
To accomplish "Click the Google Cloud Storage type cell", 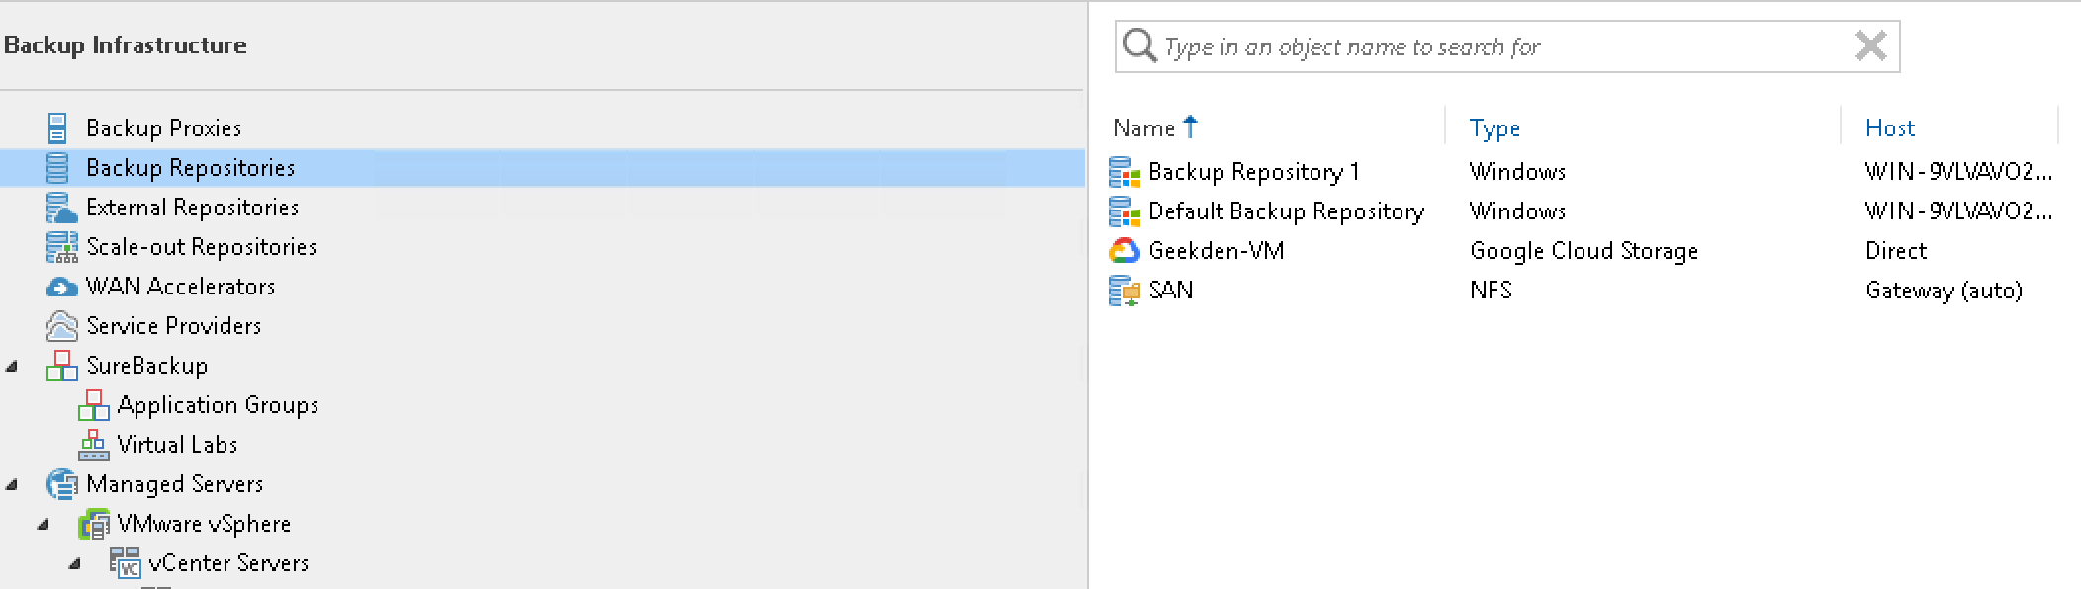I will 1583,251.
